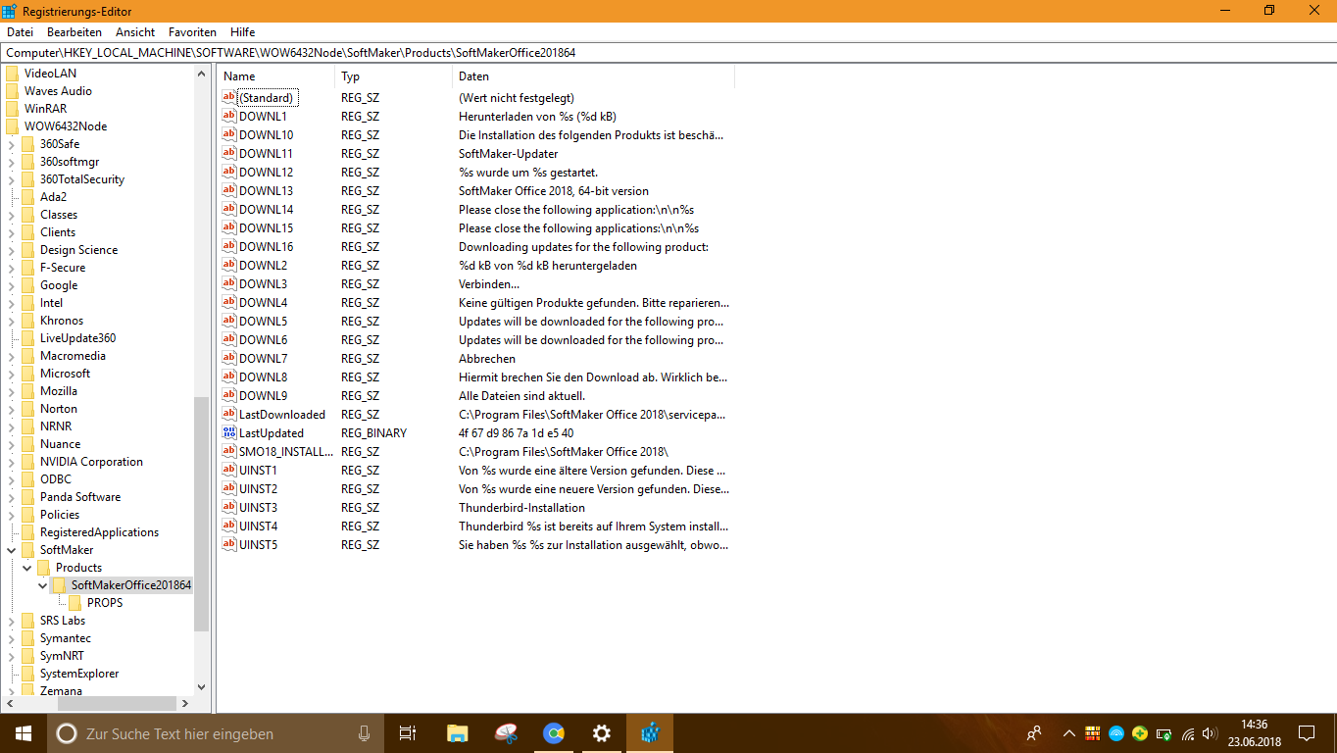Screen dimensions: 1337x753
Task: Click the UINST3 string value icon
Action: click(229, 508)
